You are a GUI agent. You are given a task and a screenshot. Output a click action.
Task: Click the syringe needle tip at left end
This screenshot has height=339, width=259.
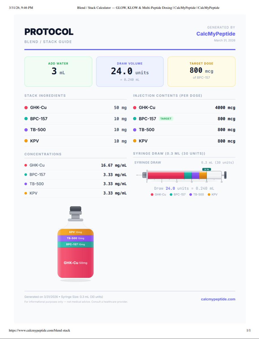coord(139,175)
